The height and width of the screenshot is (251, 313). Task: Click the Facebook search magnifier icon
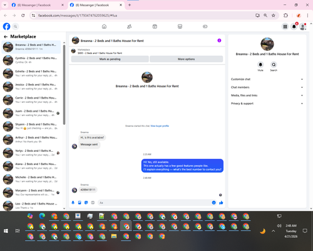coord(15,26)
